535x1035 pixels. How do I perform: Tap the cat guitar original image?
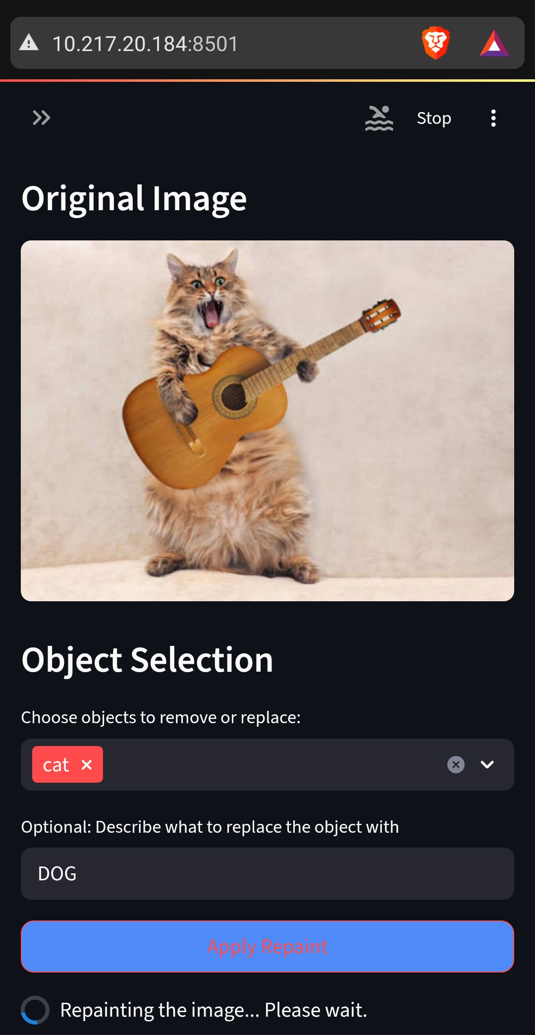pyautogui.click(x=267, y=421)
